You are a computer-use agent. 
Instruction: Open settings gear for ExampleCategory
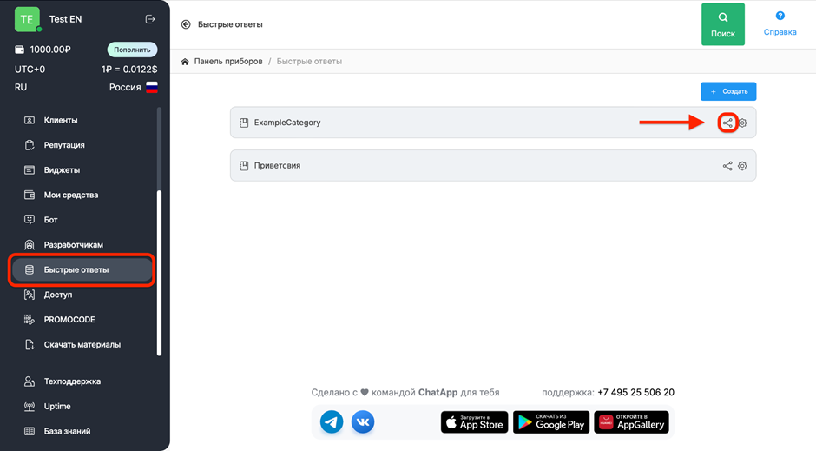(x=742, y=123)
